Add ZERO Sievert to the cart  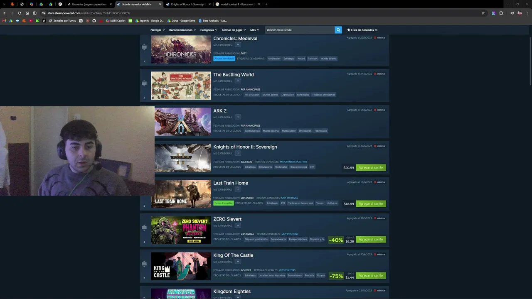[x=371, y=240]
